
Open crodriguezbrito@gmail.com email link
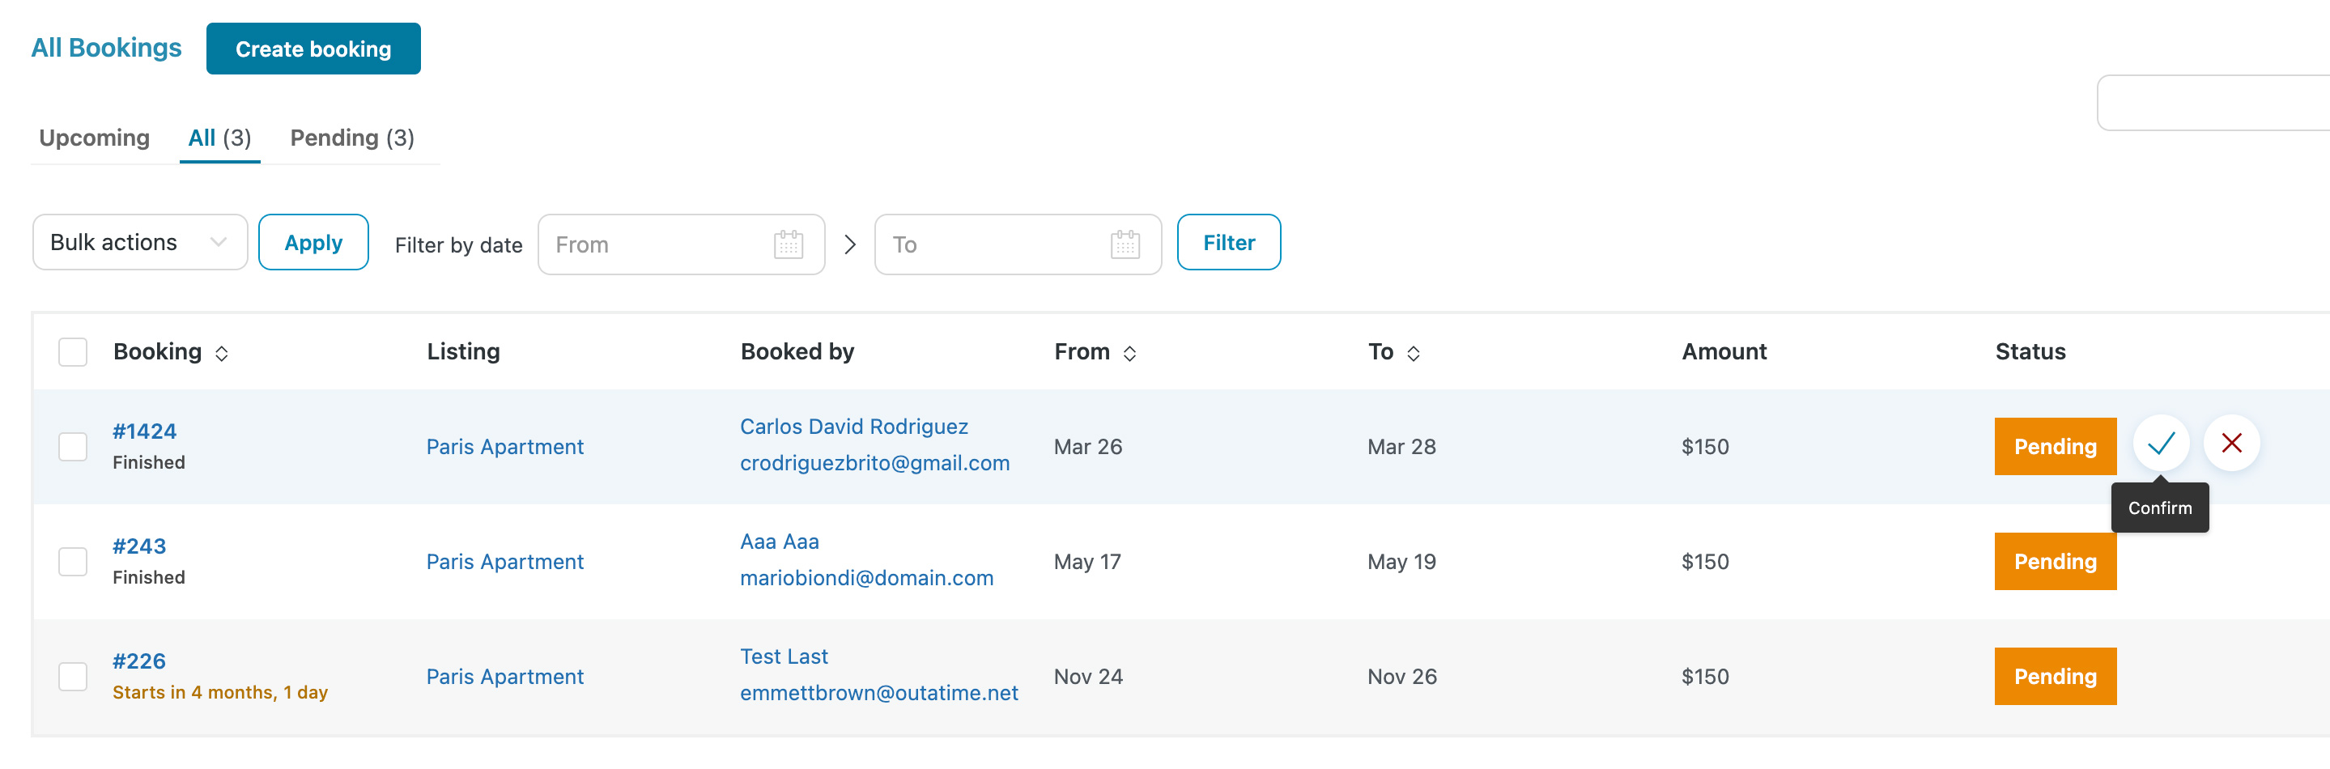coord(874,463)
